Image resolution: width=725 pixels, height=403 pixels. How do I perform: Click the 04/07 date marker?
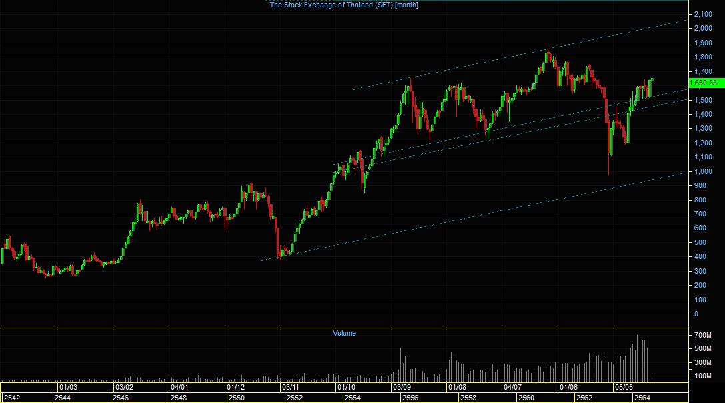coord(513,387)
